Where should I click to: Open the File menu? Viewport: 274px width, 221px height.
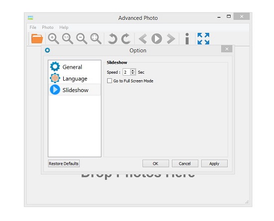33,27
